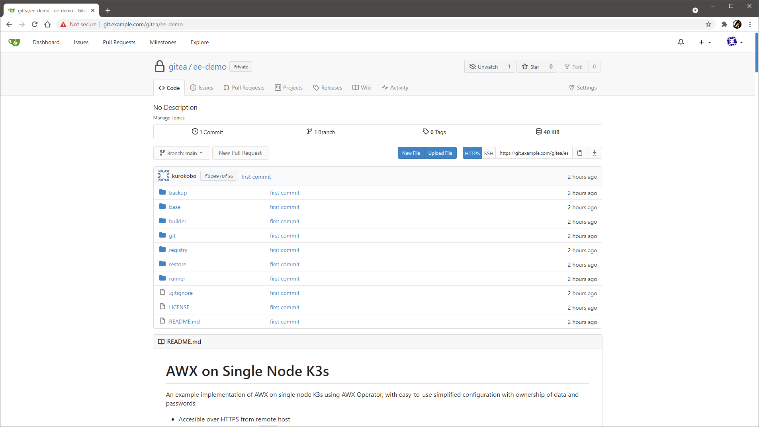Bookmark this page with star icon
Viewport: 759px width, 427px height.
[x=708, y=24]
